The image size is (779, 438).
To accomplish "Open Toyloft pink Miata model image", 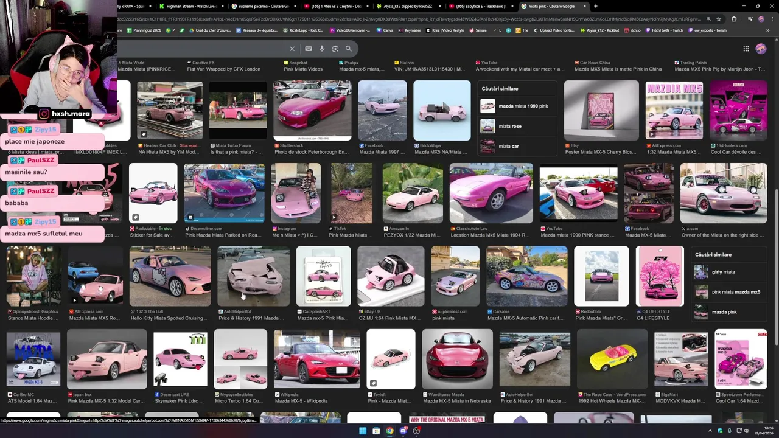I will click(x=391, y=359).
